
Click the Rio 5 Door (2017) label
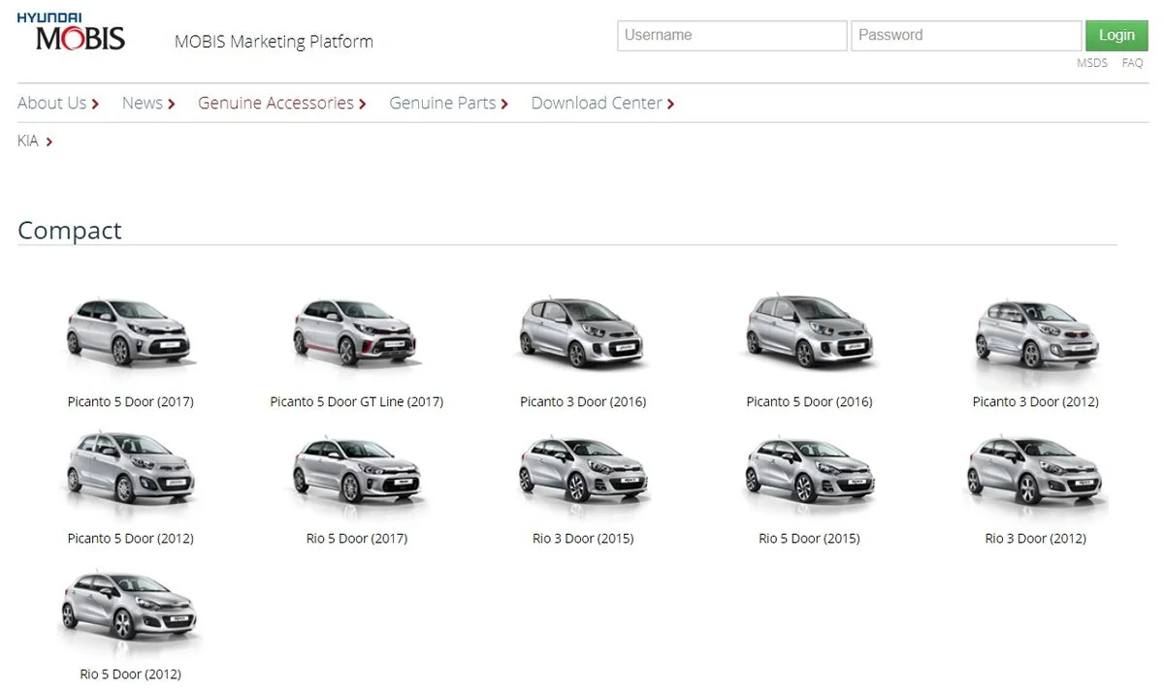click(x=356, y=538)
